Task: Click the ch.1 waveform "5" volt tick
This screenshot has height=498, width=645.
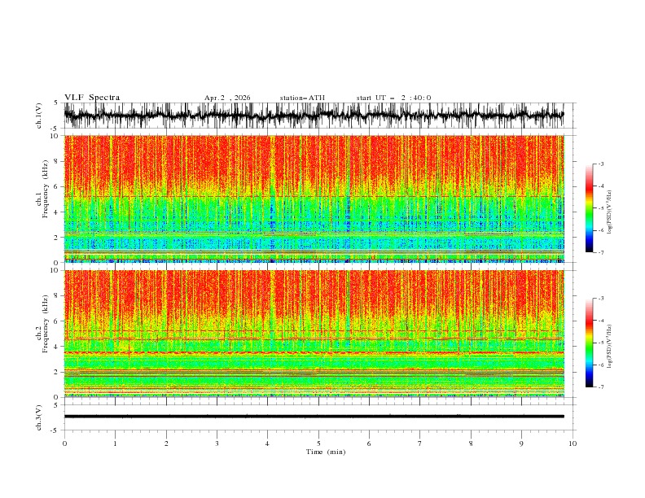Action: 56,103
